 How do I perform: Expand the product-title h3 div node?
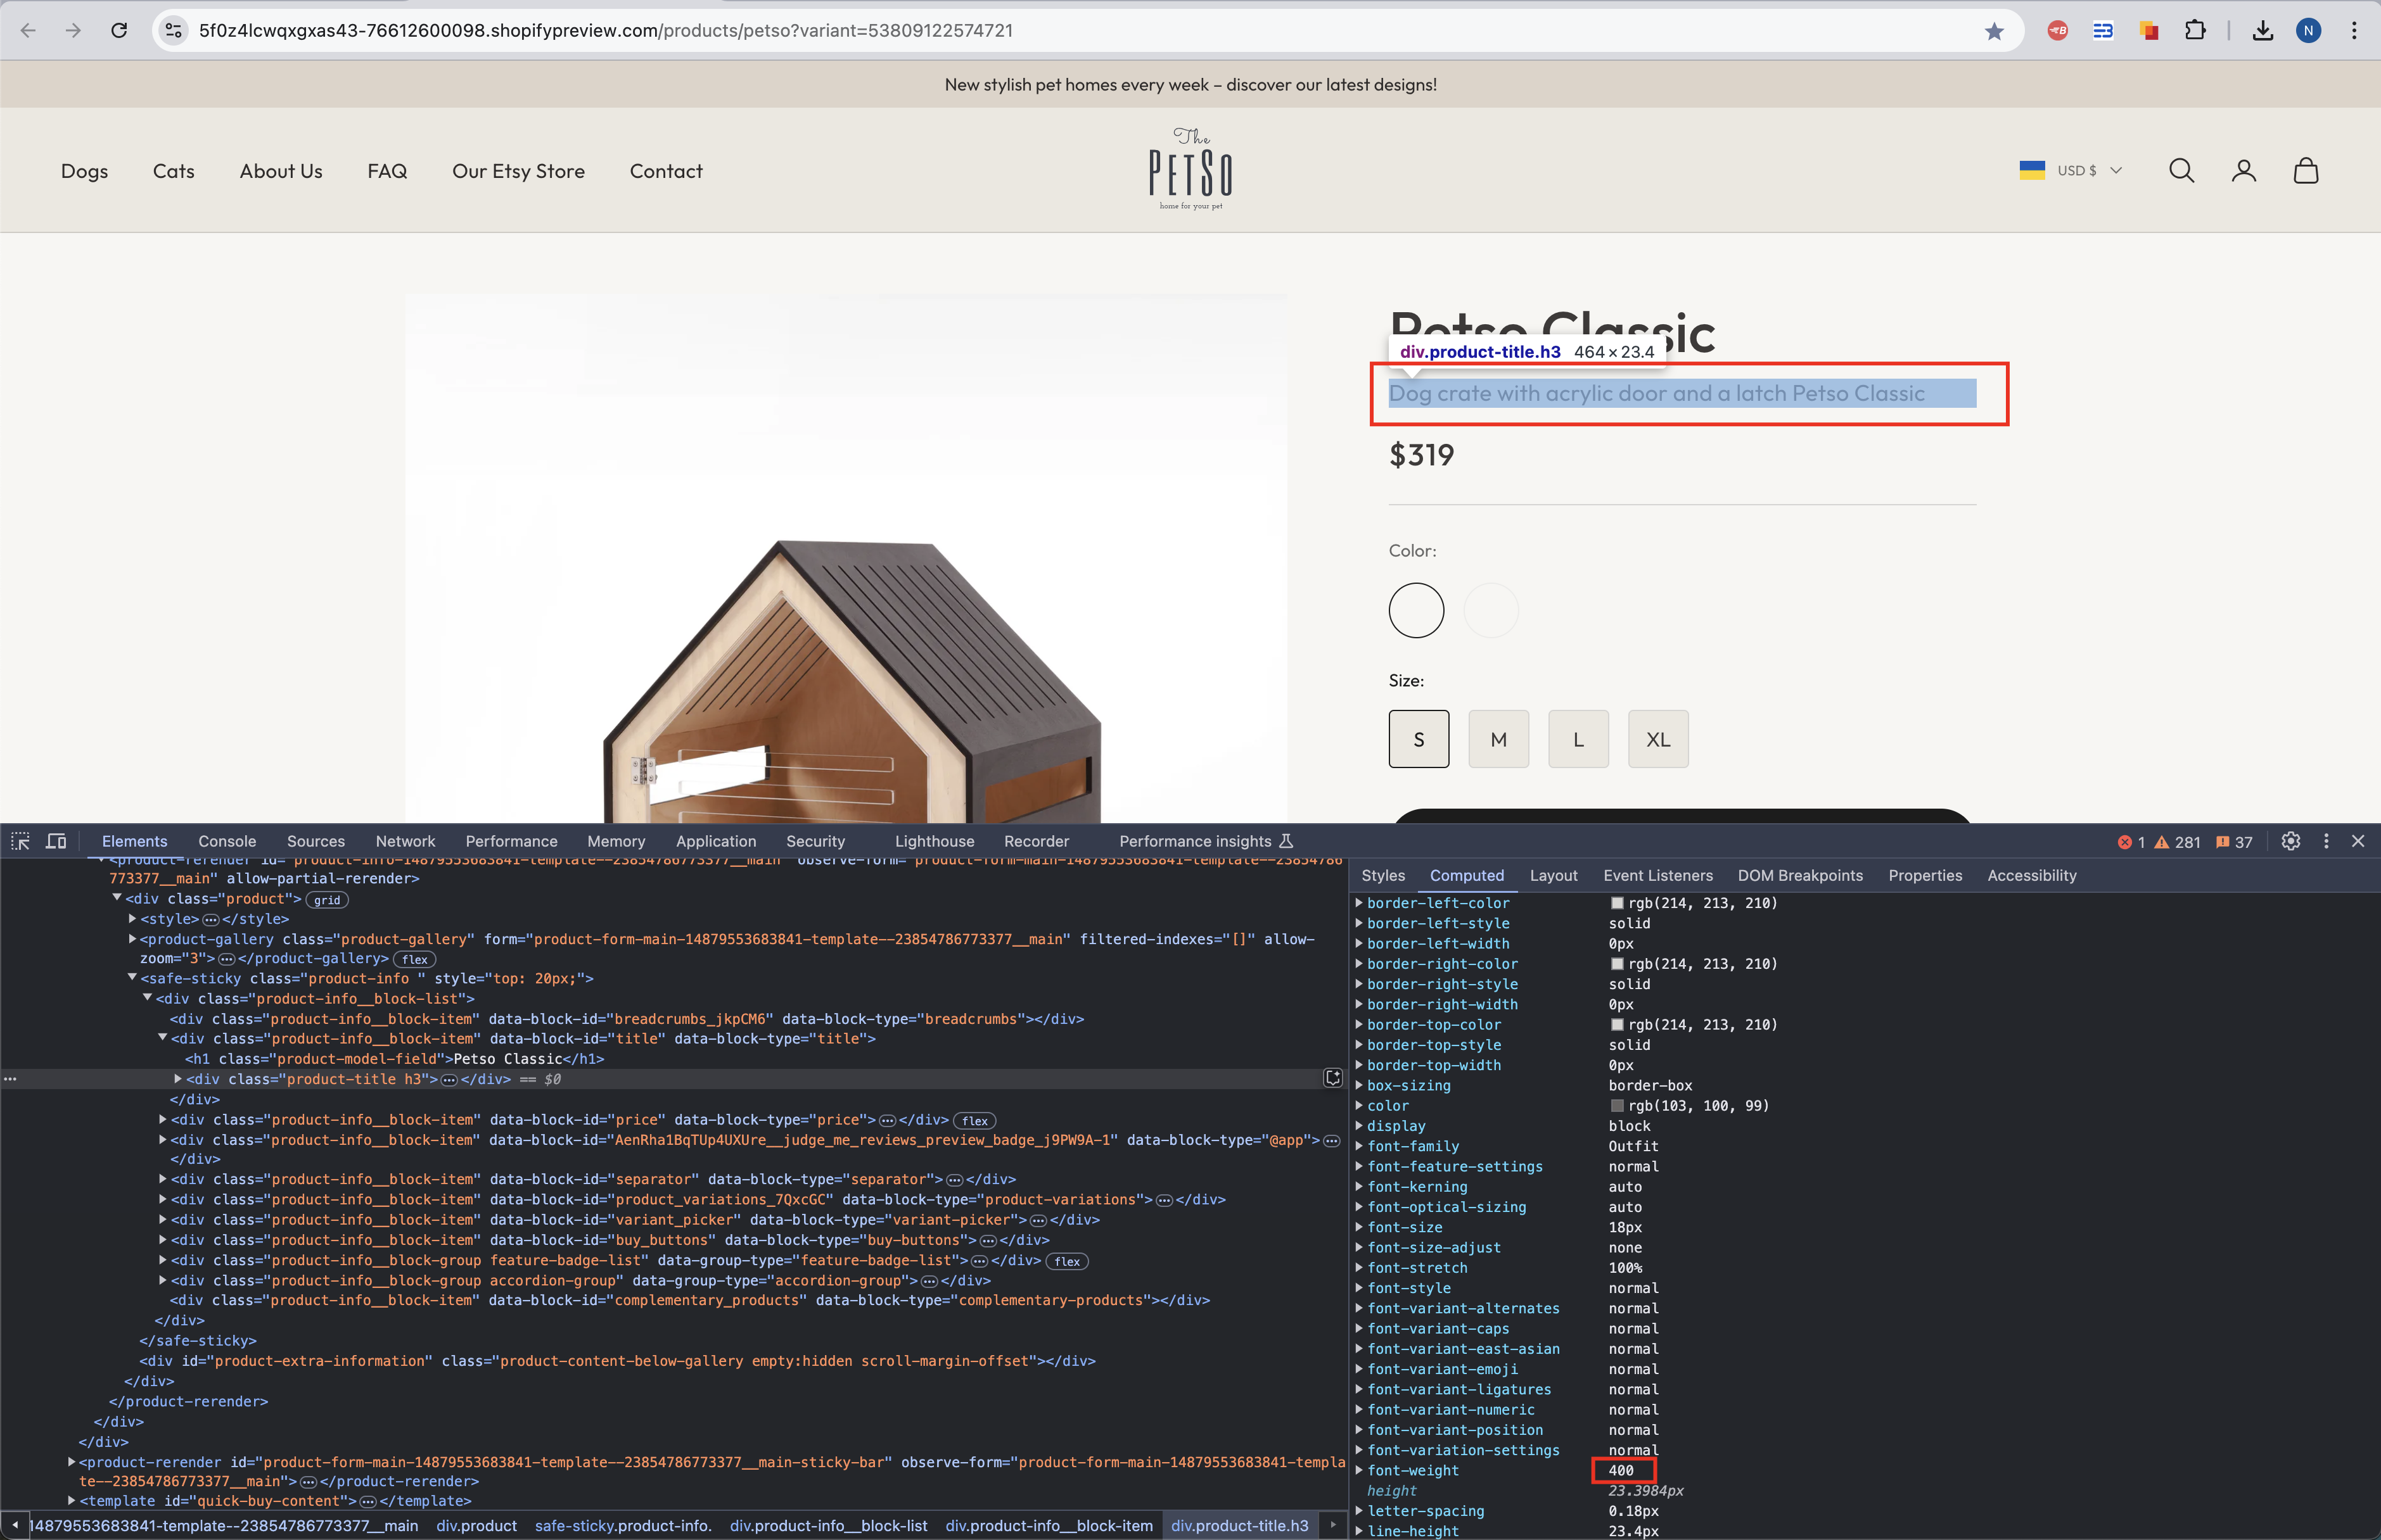click(178, 1079)
